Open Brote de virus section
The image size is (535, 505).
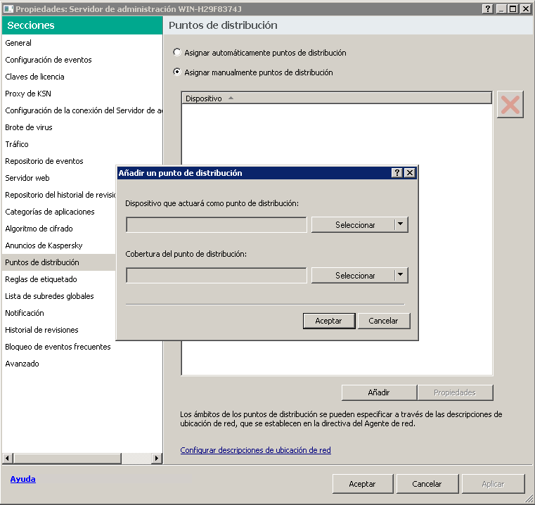point(82,127)
